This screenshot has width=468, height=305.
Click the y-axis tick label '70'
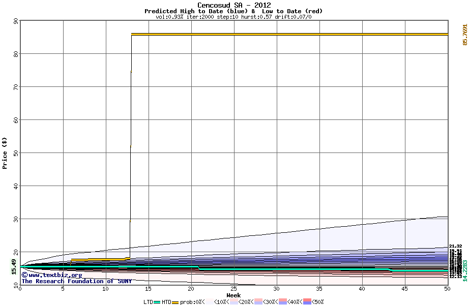[16, 87]
